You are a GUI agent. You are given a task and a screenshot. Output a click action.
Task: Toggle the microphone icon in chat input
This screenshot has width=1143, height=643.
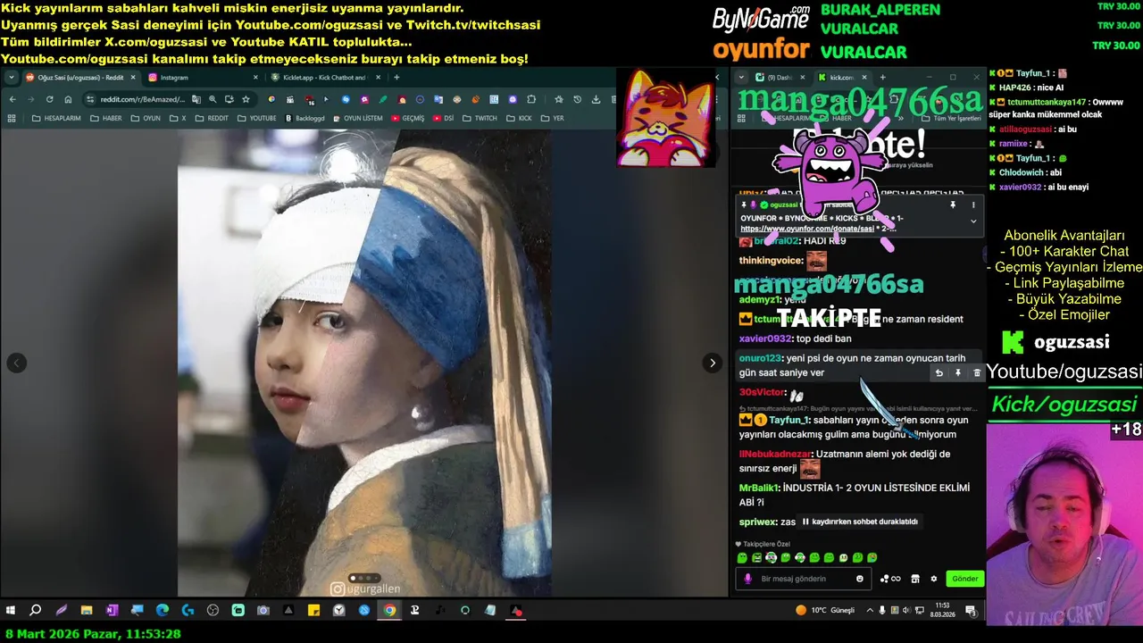[748, 579]
